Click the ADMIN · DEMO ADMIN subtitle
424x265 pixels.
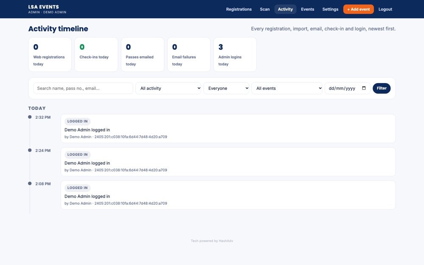(47, 12)
